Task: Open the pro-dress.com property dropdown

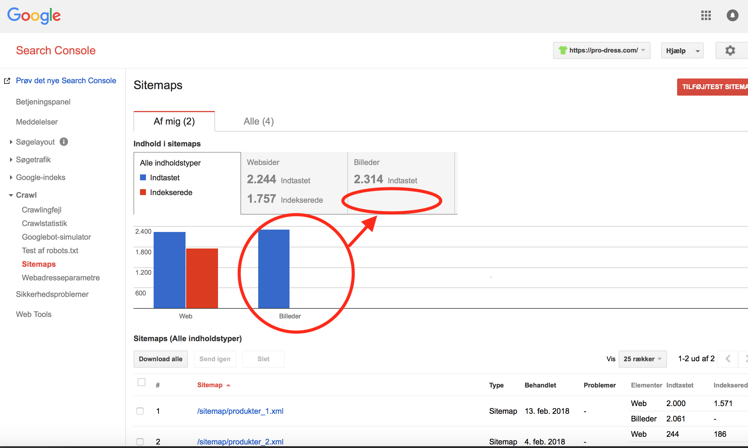Action: 601,50
